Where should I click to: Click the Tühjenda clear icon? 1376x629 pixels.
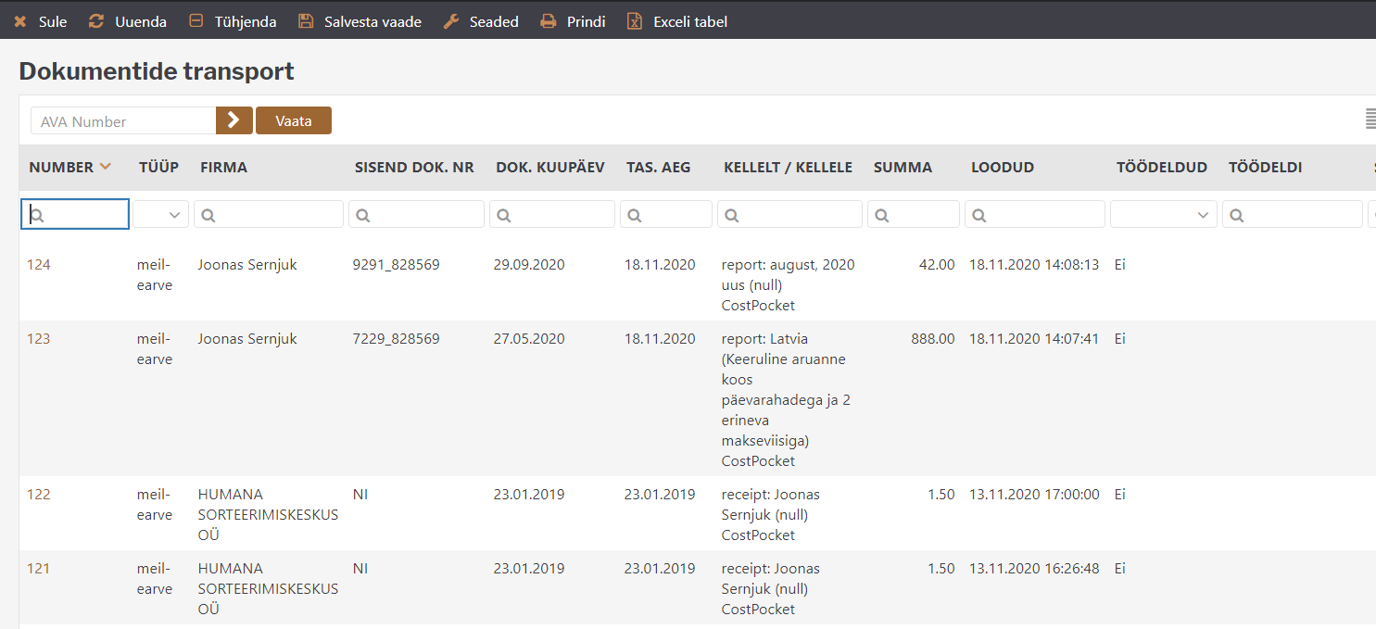(x=196, y=20)
